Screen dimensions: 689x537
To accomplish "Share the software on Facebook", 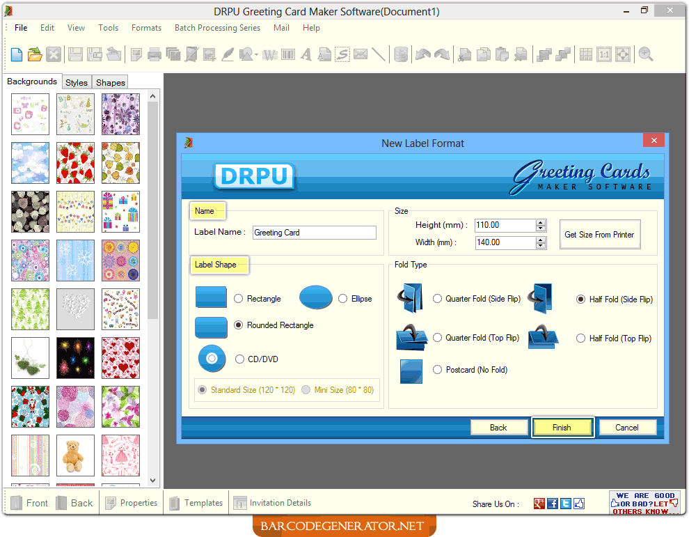I will coord(552,504).
